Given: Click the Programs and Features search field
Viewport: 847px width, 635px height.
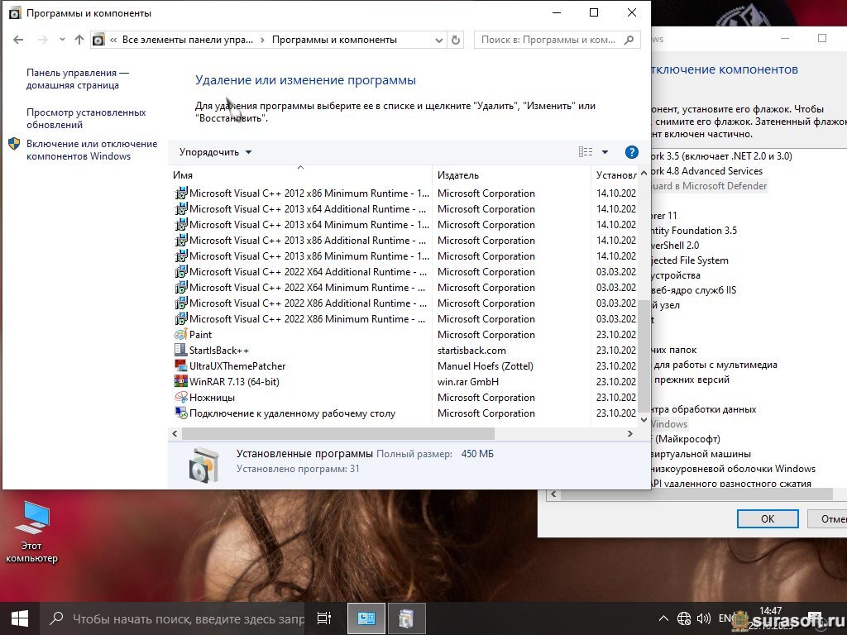Looking at the screenshot, I should 548,40.
